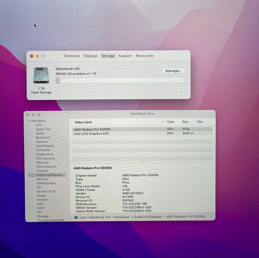Image resolution: width=259 pixels, height=258 pixels.
Task: Click "user's MacBook Pro" in path bar
Action: [95, 217]
